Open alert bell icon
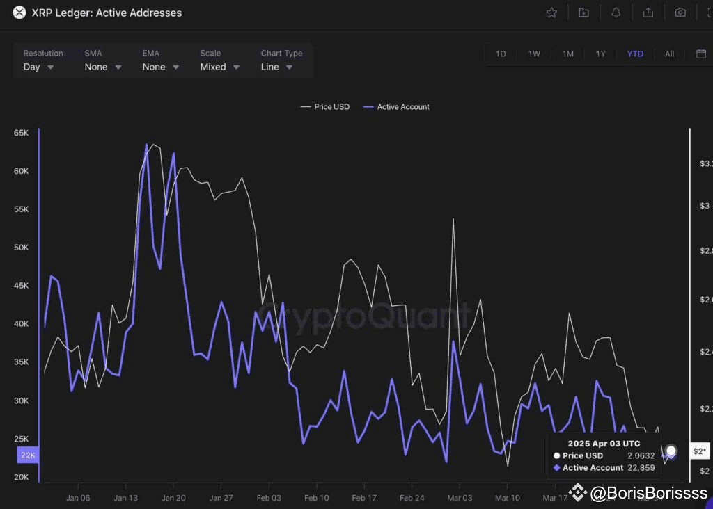Screen dimensions: 713x509 pos(616,13)
